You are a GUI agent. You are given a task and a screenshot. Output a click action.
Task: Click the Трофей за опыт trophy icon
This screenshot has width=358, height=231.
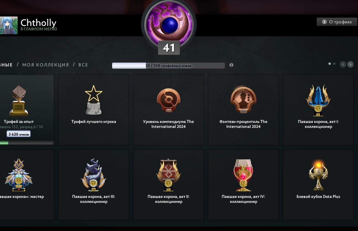[x=19, y=101]
